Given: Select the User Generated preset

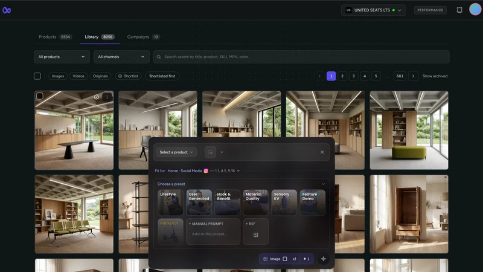Looking at the screenshot, I should (199, 202).
